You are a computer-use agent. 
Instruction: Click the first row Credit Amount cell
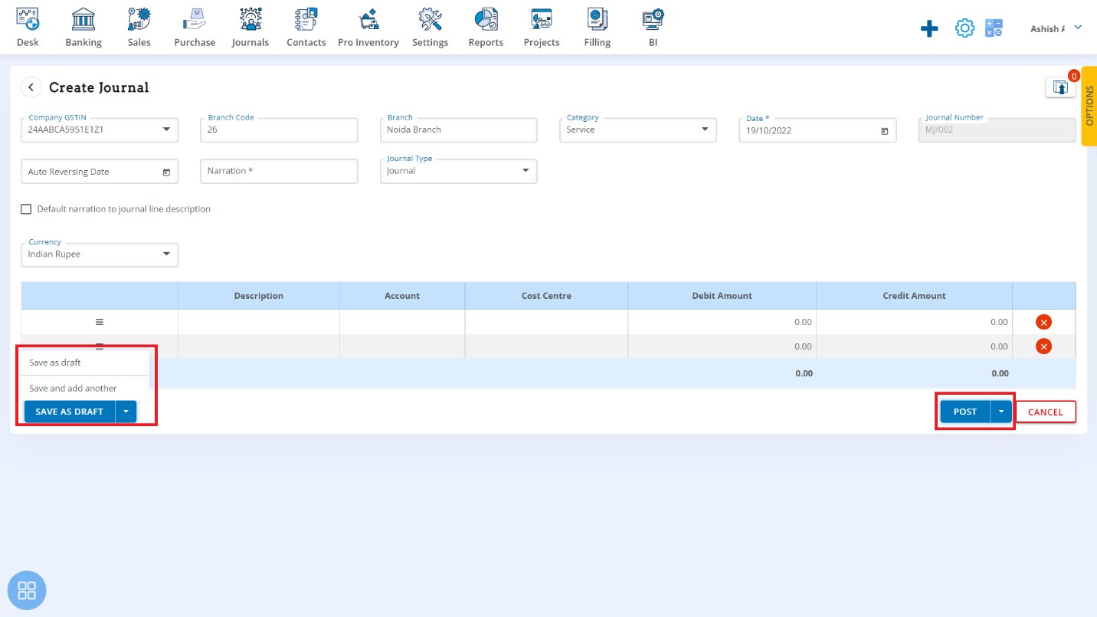pos(915,322)
